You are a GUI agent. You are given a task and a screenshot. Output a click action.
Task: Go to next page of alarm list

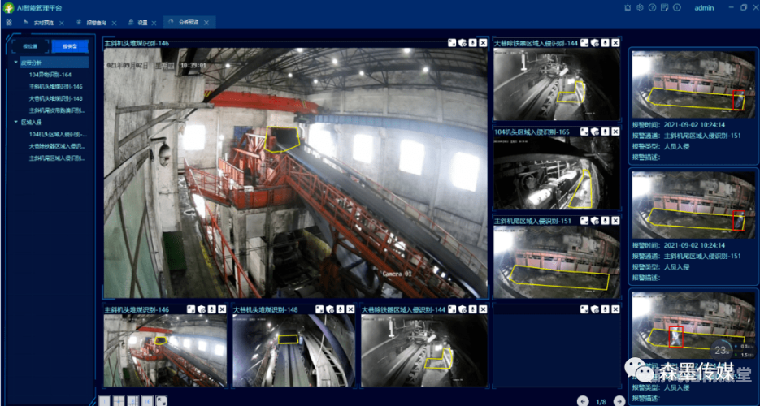click(619, 401)
